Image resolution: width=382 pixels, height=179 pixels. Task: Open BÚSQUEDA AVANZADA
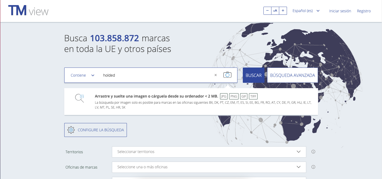pos(292,75)
